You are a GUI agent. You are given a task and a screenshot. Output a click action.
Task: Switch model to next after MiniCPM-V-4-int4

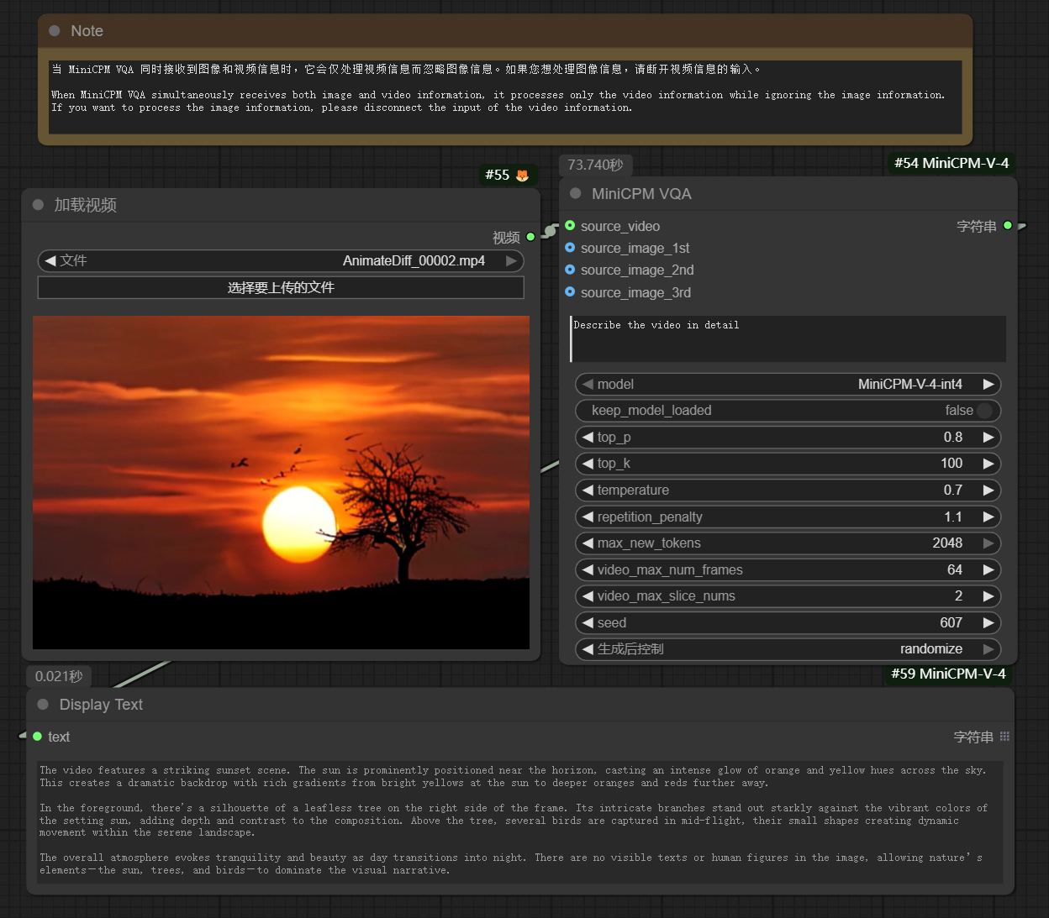(988, 385)
